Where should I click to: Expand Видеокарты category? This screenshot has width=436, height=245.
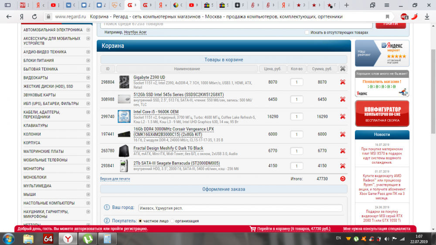point(88,78)
